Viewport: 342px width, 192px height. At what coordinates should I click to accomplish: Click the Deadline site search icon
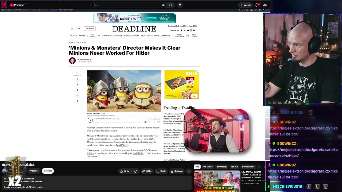tap(79, 29)
